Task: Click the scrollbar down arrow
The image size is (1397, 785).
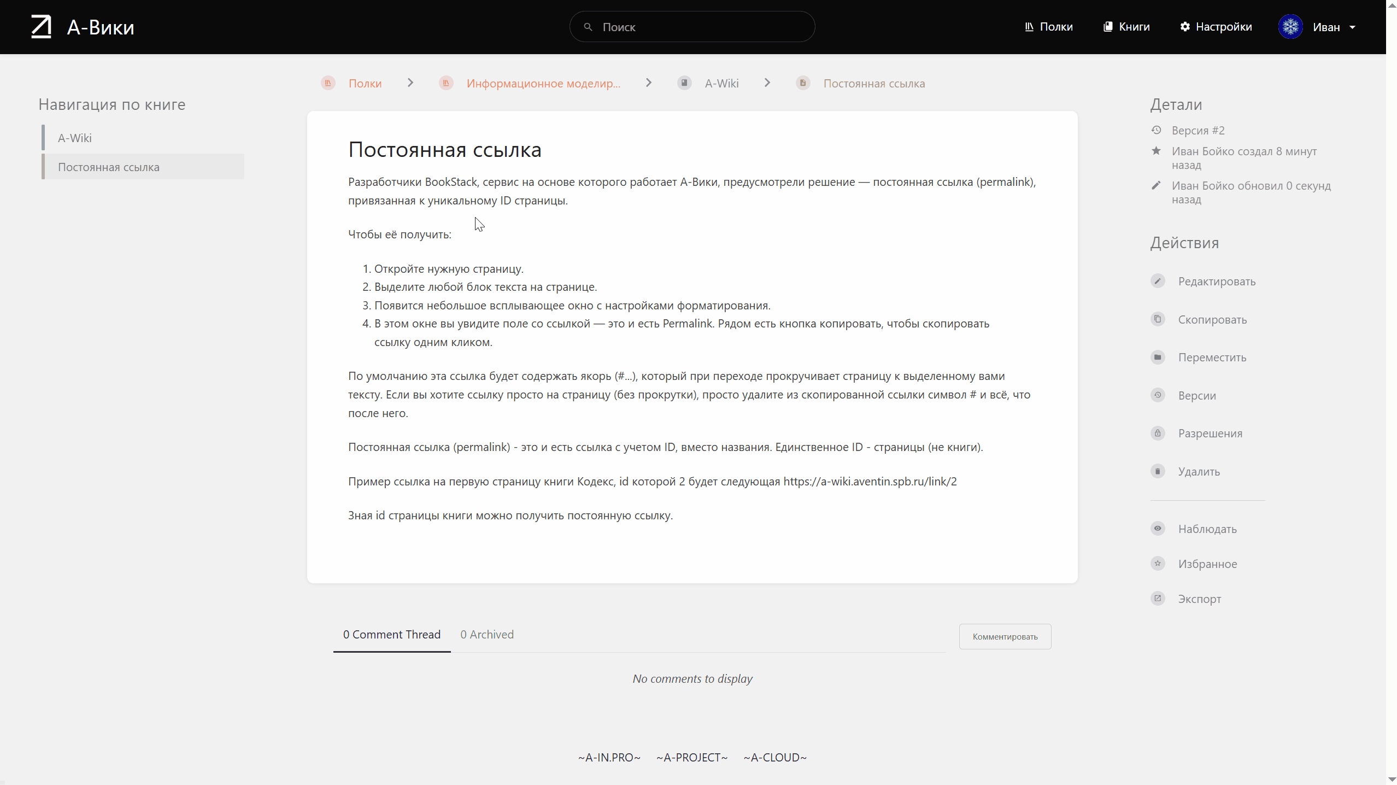Action: coord(1392,780)
